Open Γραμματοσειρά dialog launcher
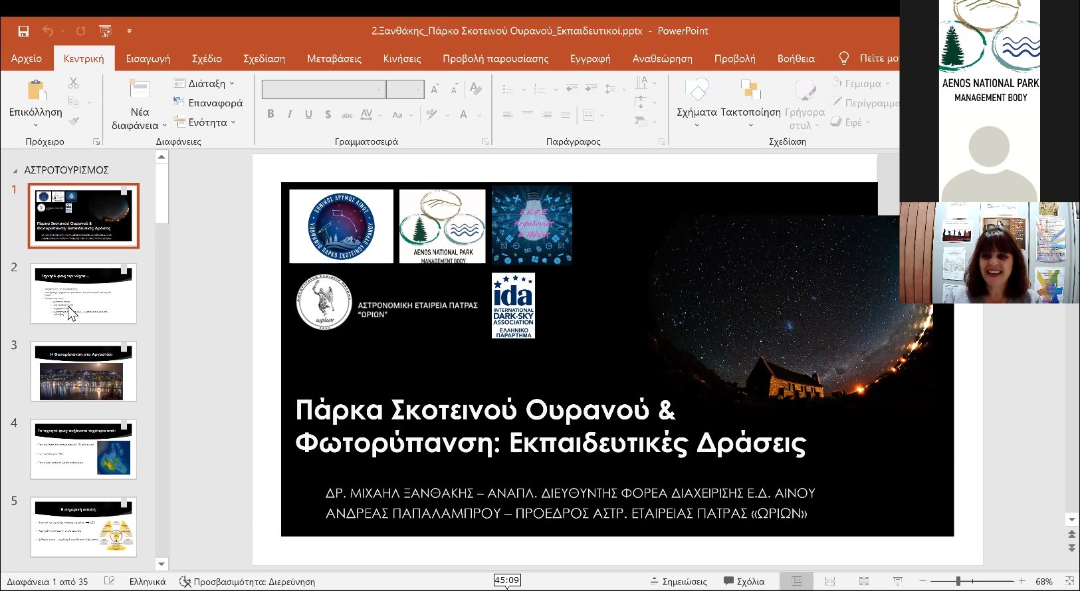 pyautogui.click(x=485, y=142)
